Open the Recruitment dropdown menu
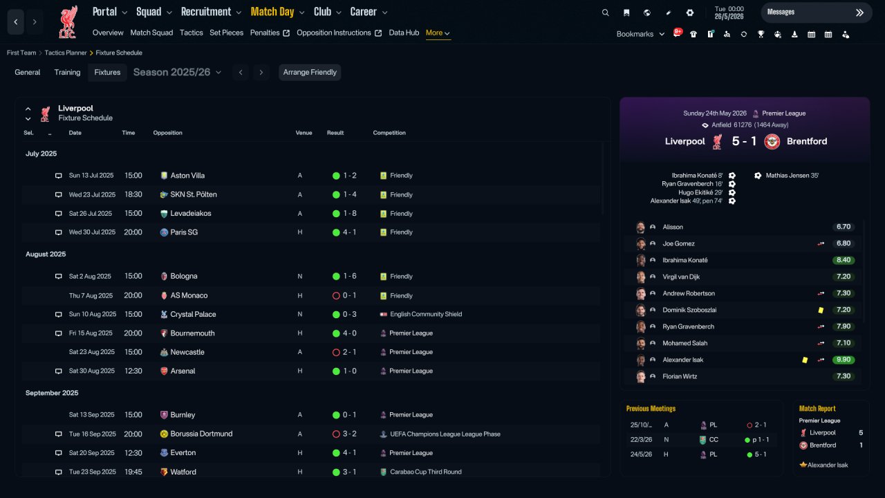This screenshot has width=885, height=498. [x=212, y=12]
